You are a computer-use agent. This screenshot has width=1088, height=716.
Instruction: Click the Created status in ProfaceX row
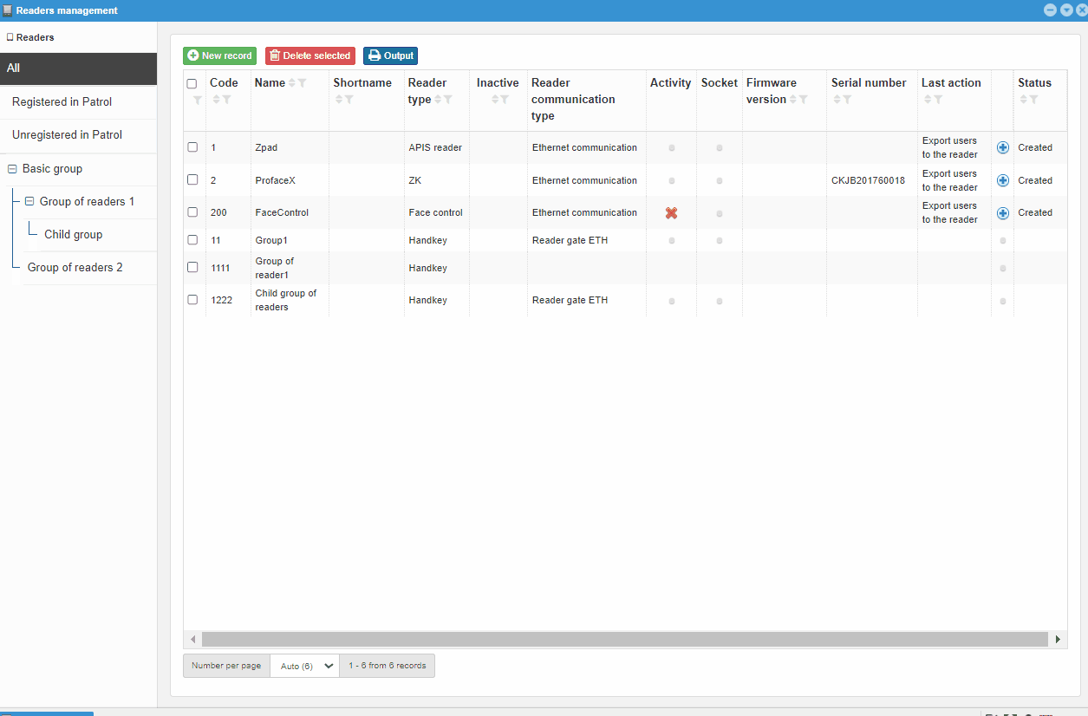click(x=1035, y=180)
